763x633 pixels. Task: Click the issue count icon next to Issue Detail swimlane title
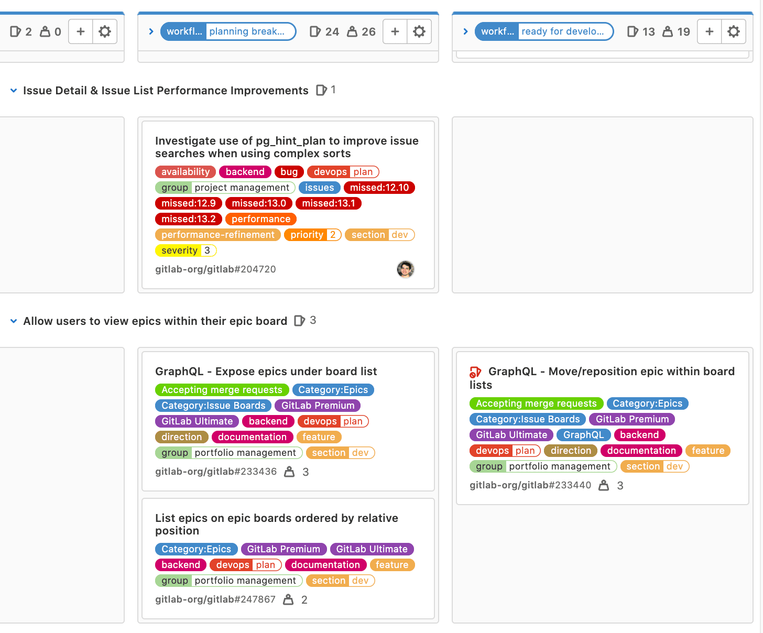click(322, 90)
